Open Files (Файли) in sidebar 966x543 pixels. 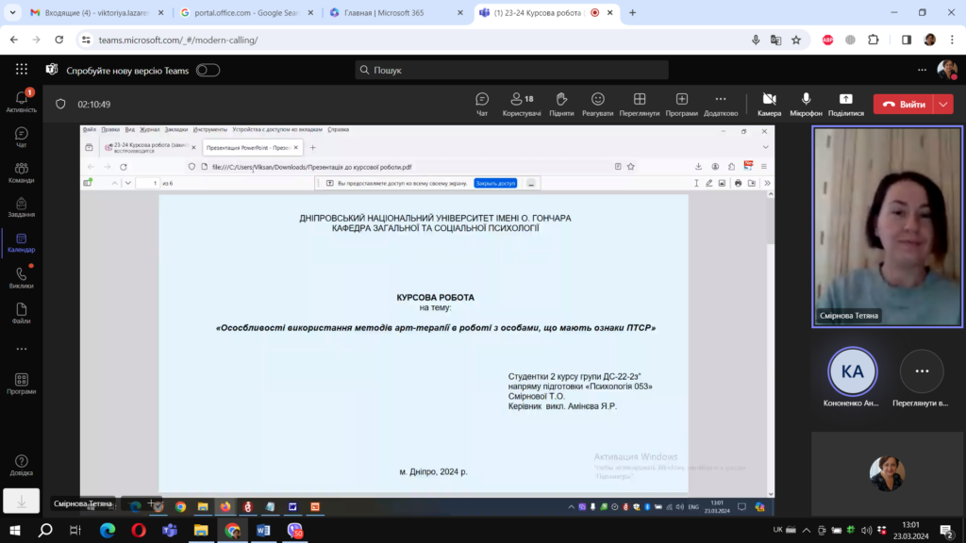(x=21, y=313)
